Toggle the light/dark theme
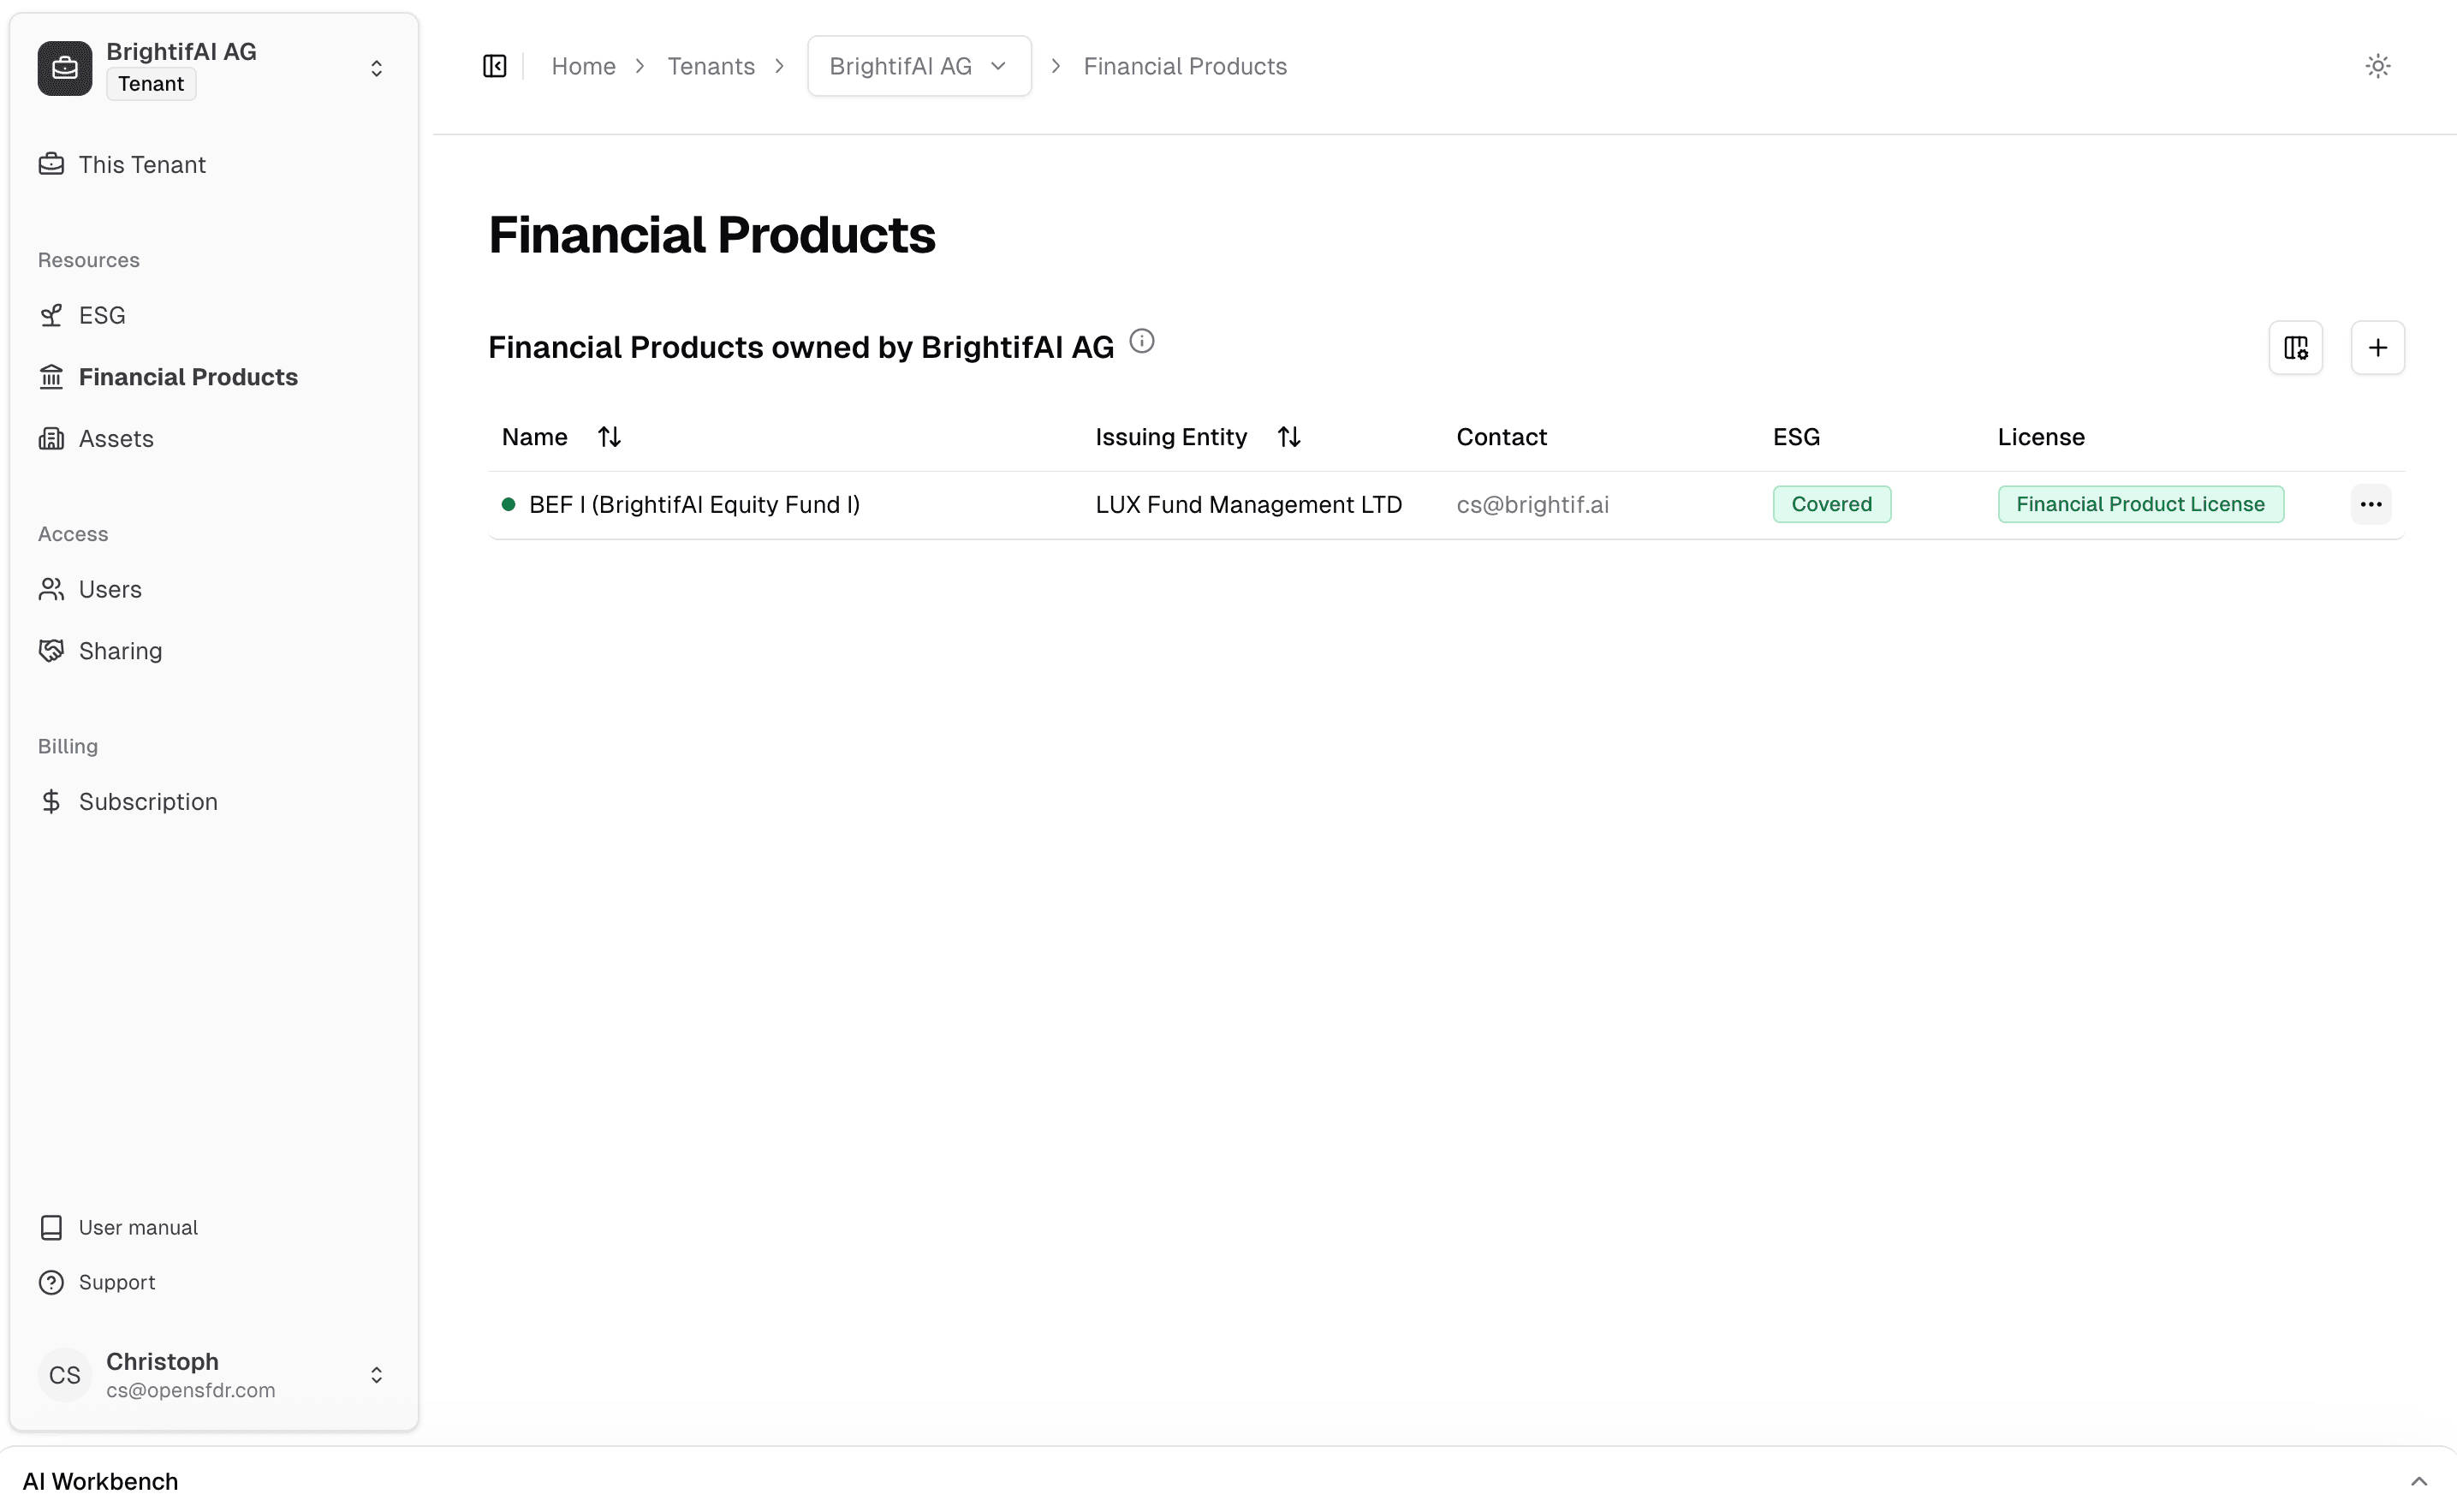This screenshot has height=1512, width=2457. [2378, 65]
